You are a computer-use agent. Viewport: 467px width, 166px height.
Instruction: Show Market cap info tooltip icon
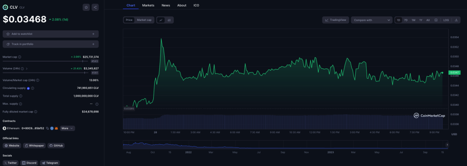pyautogui.click(x=20, y=57)
